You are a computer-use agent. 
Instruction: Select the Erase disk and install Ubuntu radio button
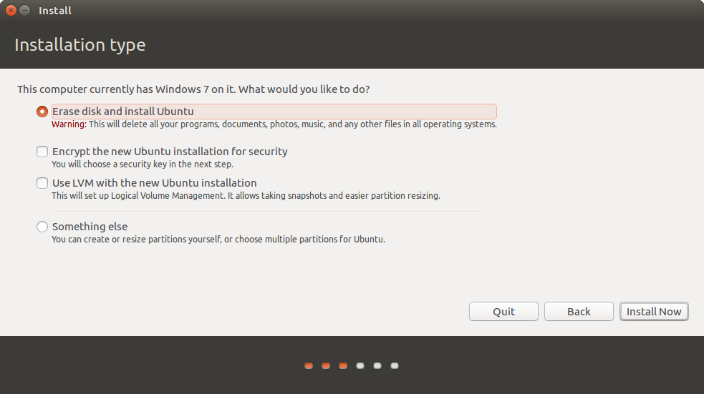tap(42, 112)
